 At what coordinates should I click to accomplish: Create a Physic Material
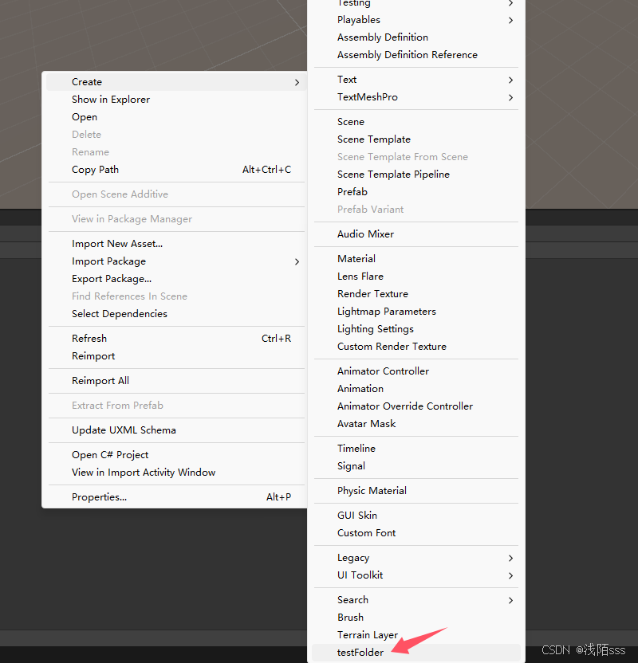[416, 491]
